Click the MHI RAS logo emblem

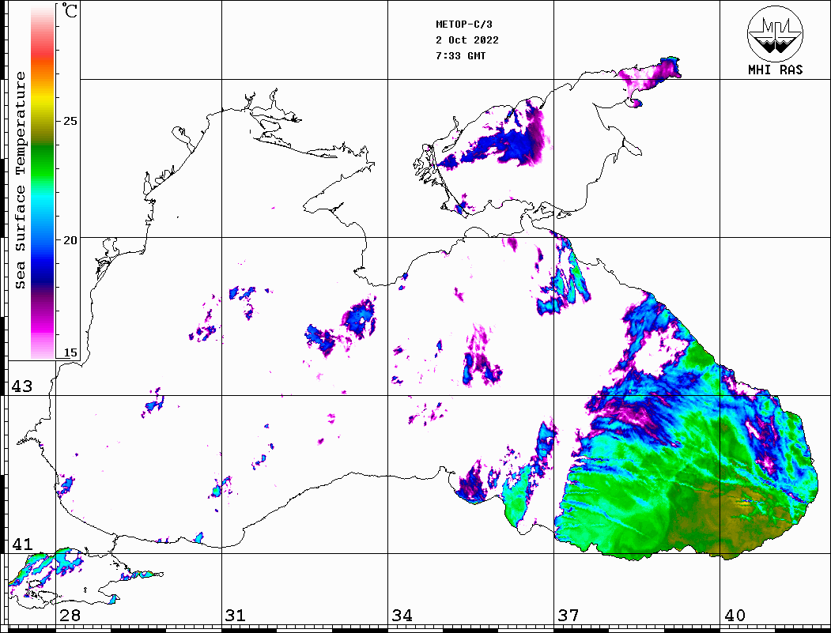775,33
